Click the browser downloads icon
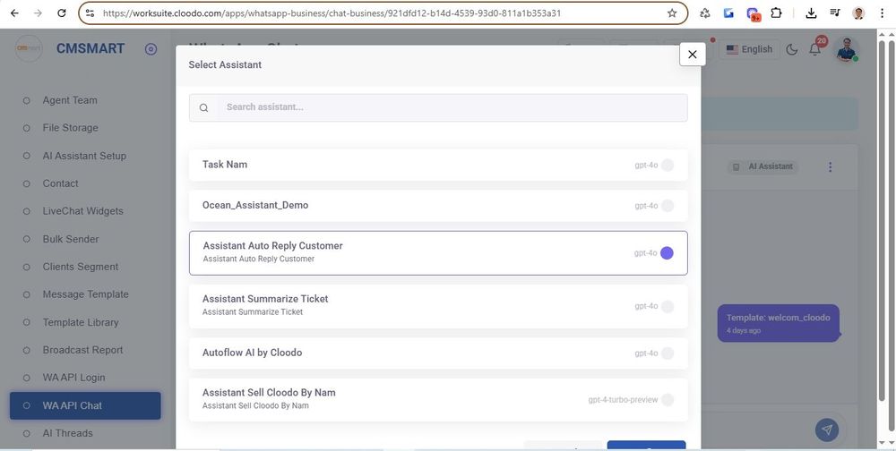 coord(811,13)
